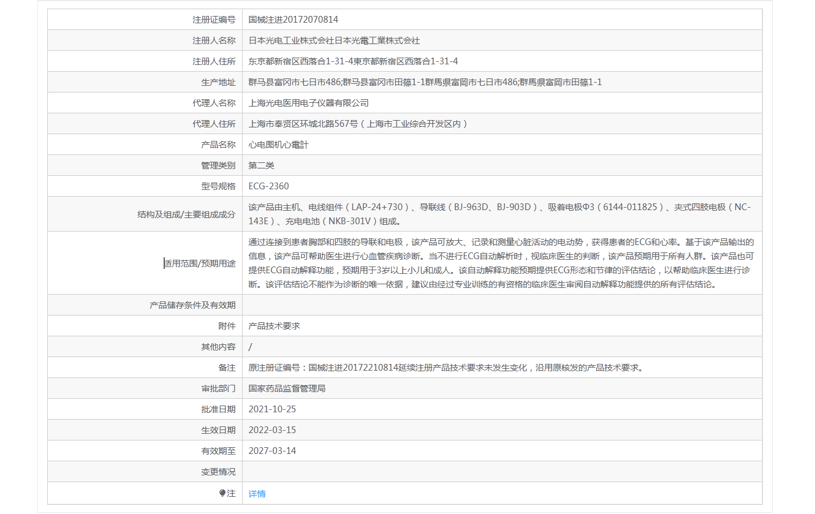
Task: Click the 注册人住所 label
Action: tap(214, 61)
